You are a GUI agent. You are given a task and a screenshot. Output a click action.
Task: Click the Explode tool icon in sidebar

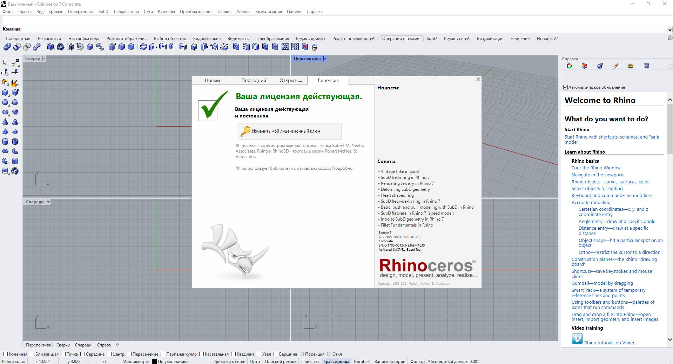14,83
